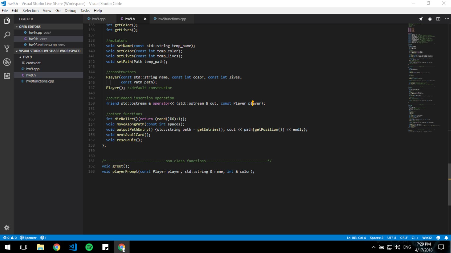The image size is (451, 253).
Task: Open the Debug view icon
Action: pyautogui.click(x=7, y=62)
